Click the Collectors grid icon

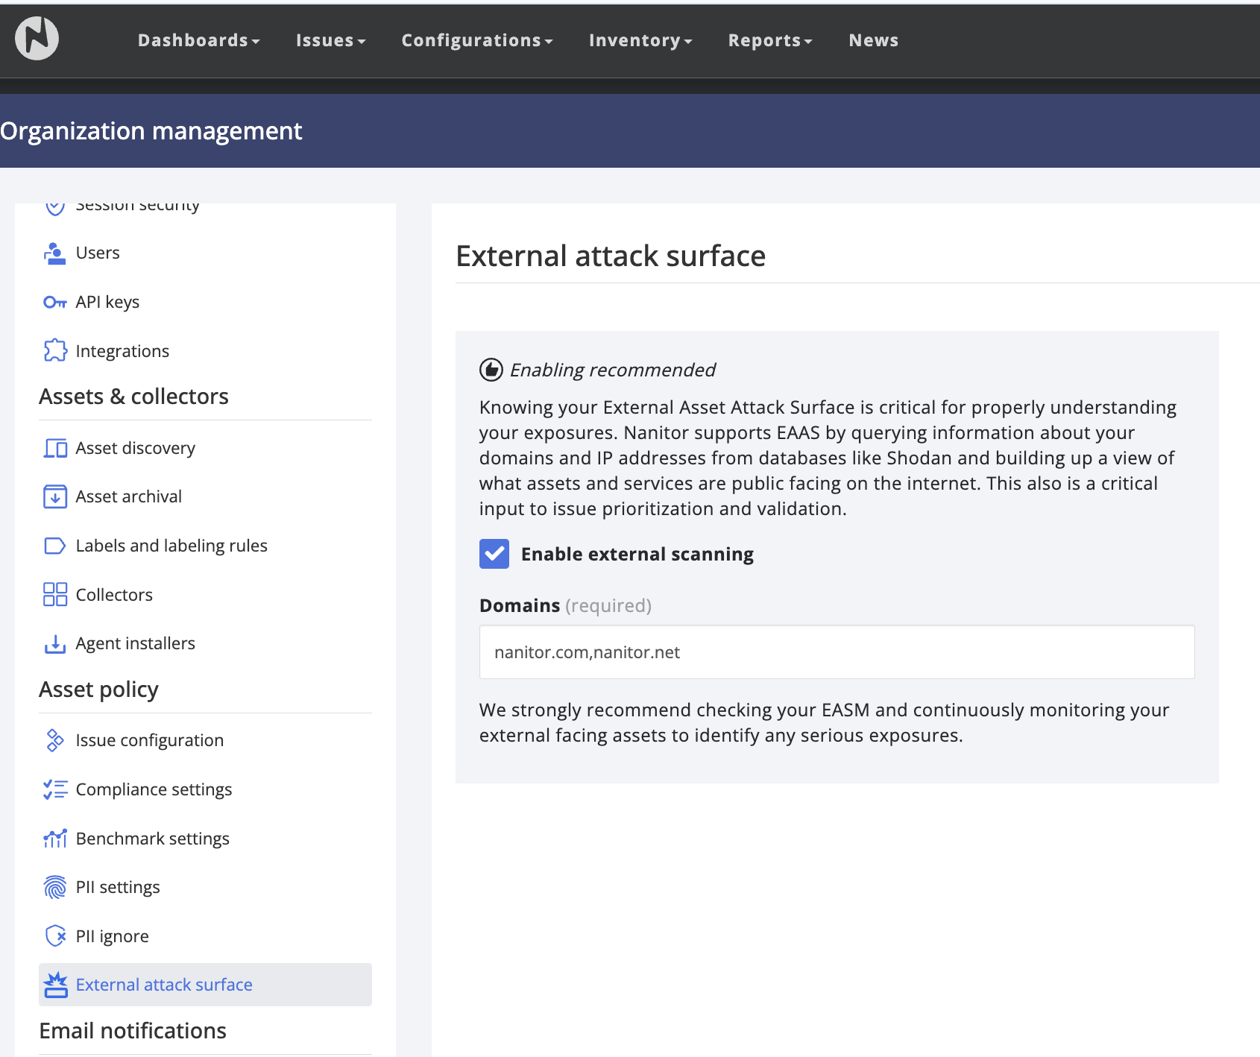click(x=55, y=595)
